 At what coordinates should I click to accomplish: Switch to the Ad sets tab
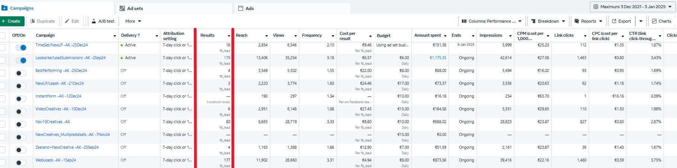click(x=135, y=8)
